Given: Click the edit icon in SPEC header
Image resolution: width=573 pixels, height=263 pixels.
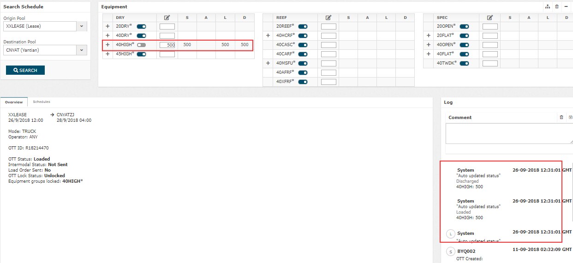Looking at the screenshot, I should (489, 18).
